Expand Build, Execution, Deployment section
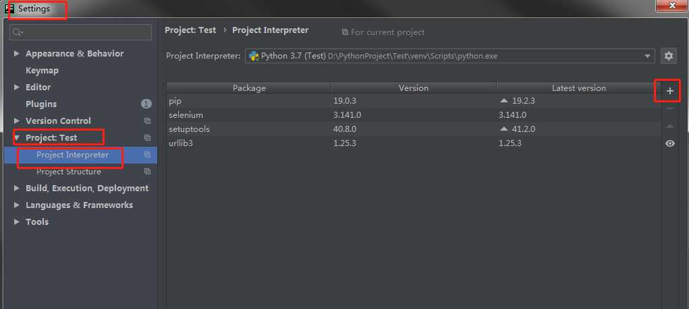The image size is (689, 309). 17,188
